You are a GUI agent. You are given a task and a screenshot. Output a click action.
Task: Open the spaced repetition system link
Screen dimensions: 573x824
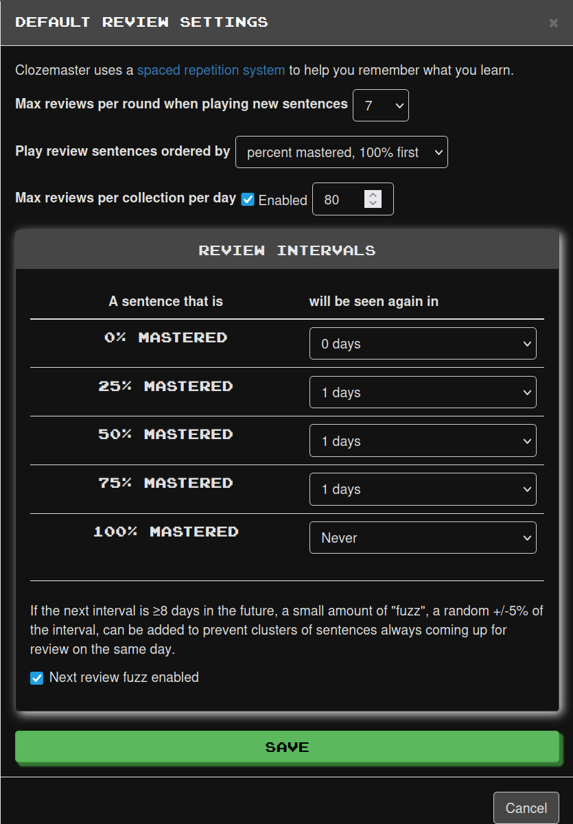coord(211,70)
